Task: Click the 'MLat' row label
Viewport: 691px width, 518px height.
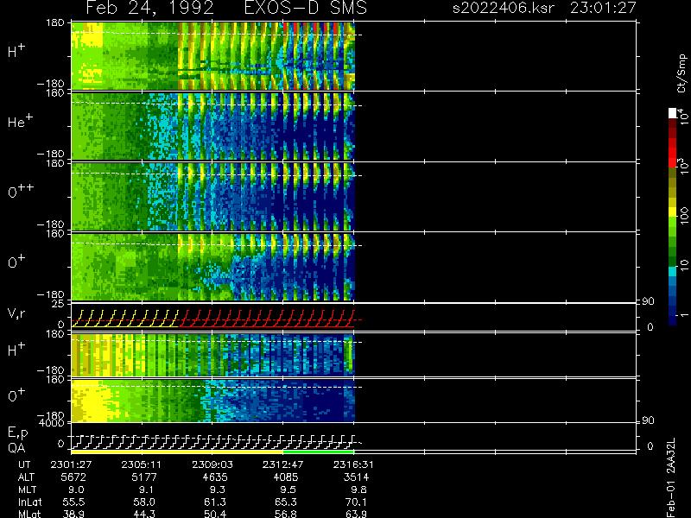Action: 29,514
